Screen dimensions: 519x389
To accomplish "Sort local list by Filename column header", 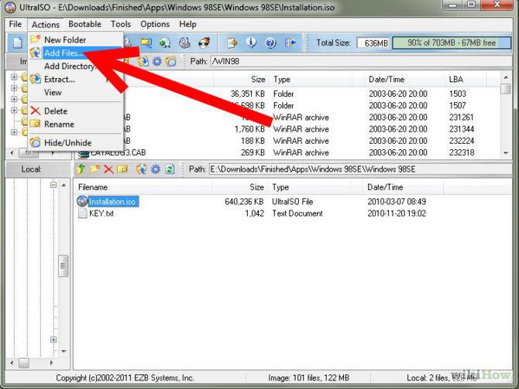I will (x=143, y=187).
